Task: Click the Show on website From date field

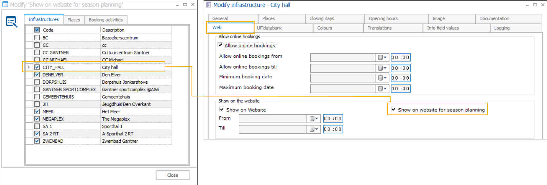Action: 273,119
